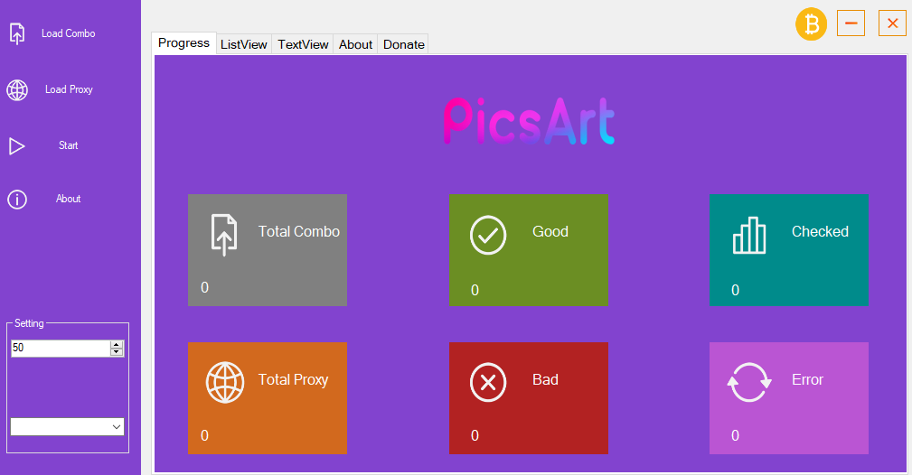Viewport: 912px width, 475px height.
Task: Close the application with the orange X button
Action: pyautogui.click(x=892, y=23)
